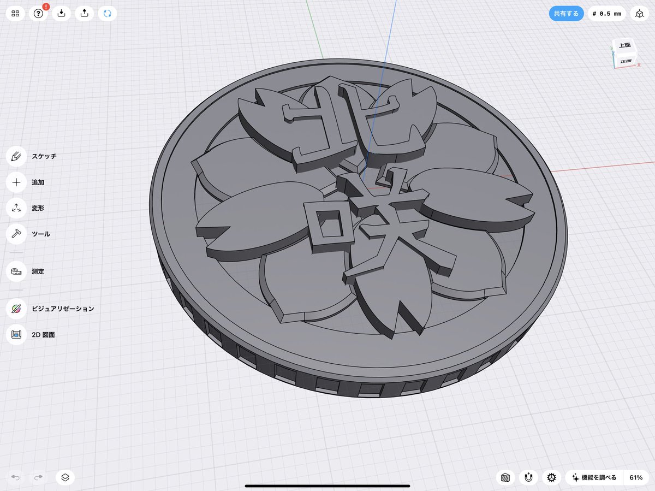Select the スケッチ (Sketch) tool

15,156
